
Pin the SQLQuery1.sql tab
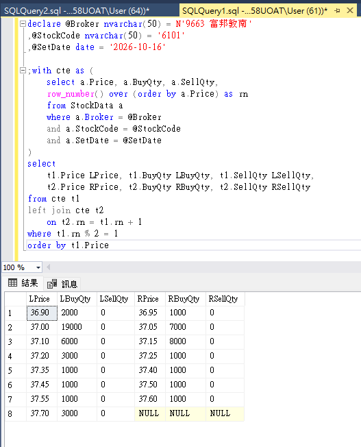click(x=338, y=11)
